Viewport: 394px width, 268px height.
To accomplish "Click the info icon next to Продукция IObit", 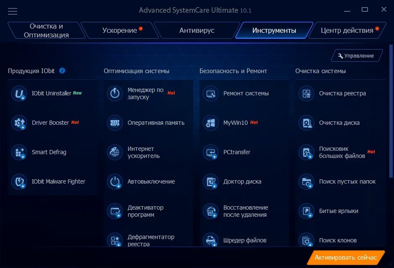I will (x=62, y=71).
